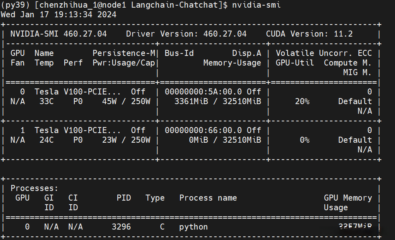This screenshot has width=395, height=240.
Task: Click the 33C temperature reading
Action: pyautogui.click(x=47, y=101)
